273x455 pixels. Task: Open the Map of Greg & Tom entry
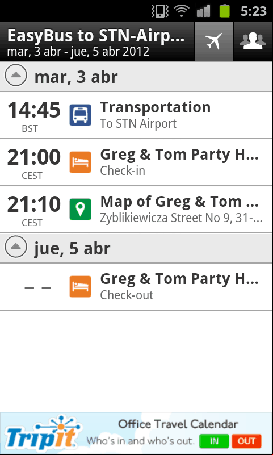pos(136,210)
